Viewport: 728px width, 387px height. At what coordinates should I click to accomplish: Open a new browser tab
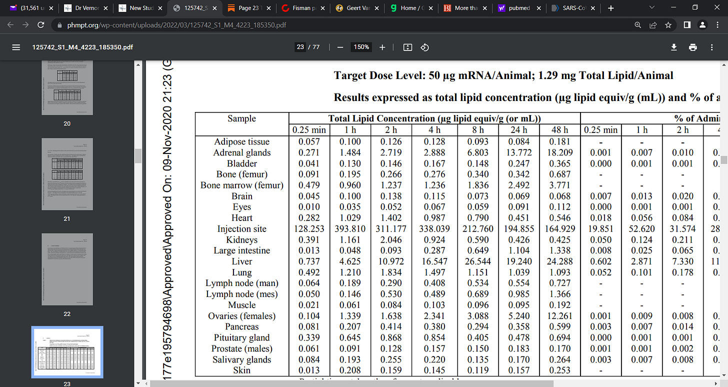coord(610,8)
